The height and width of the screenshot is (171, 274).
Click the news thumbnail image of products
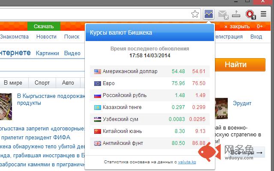(x=6, y=106)
